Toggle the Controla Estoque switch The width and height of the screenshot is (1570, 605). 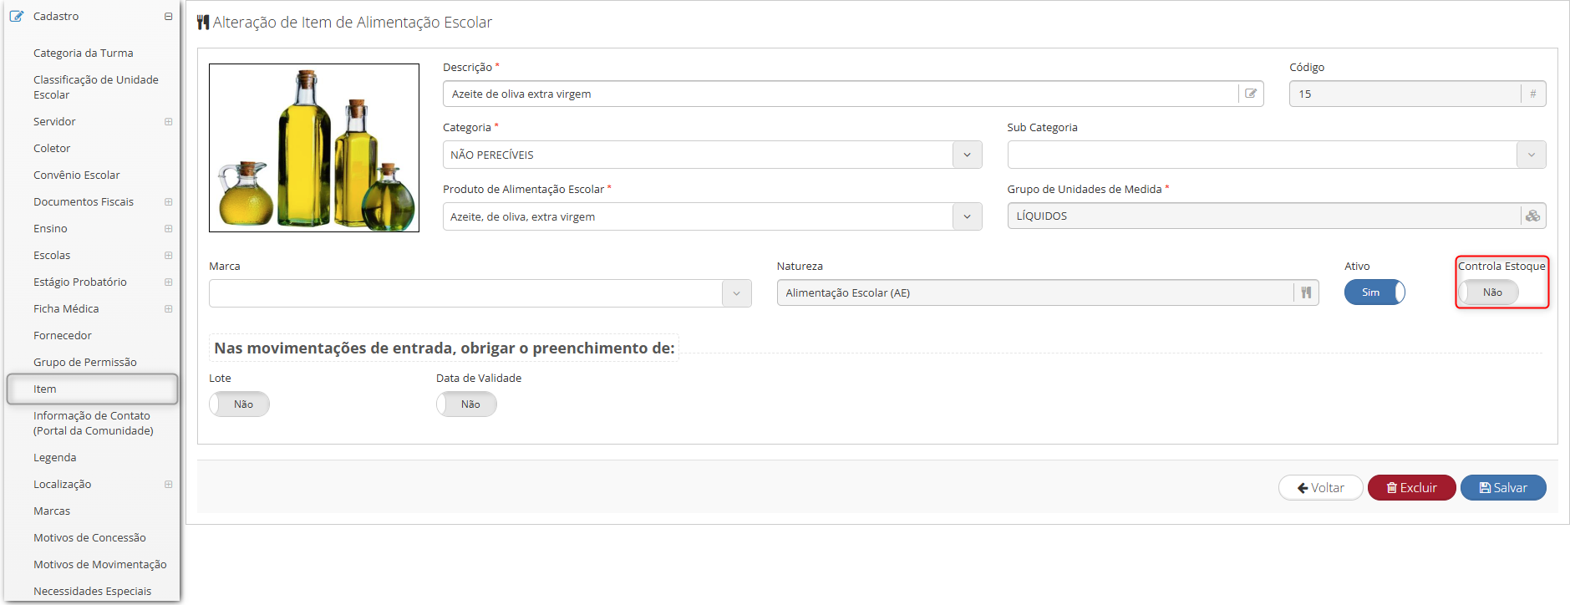pyautogui.click(x=1488, y=292)
